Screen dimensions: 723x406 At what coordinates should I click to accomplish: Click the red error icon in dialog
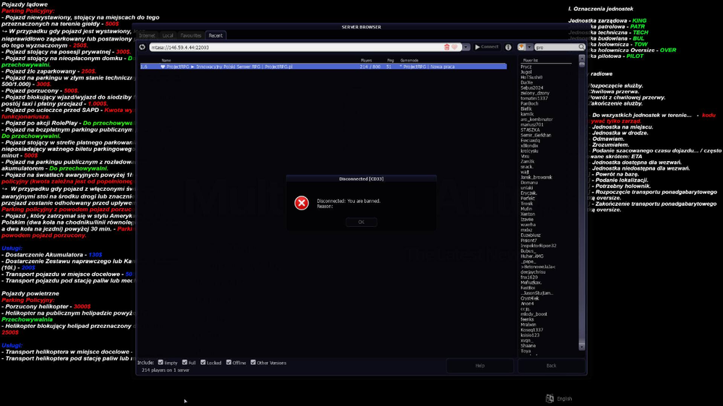(301, 203)
